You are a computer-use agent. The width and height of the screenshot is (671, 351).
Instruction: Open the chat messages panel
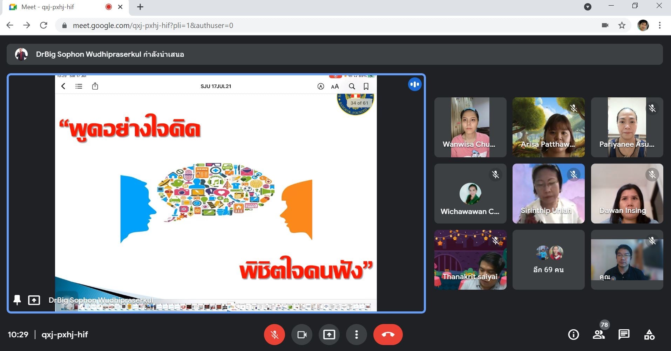click(624, 335)
